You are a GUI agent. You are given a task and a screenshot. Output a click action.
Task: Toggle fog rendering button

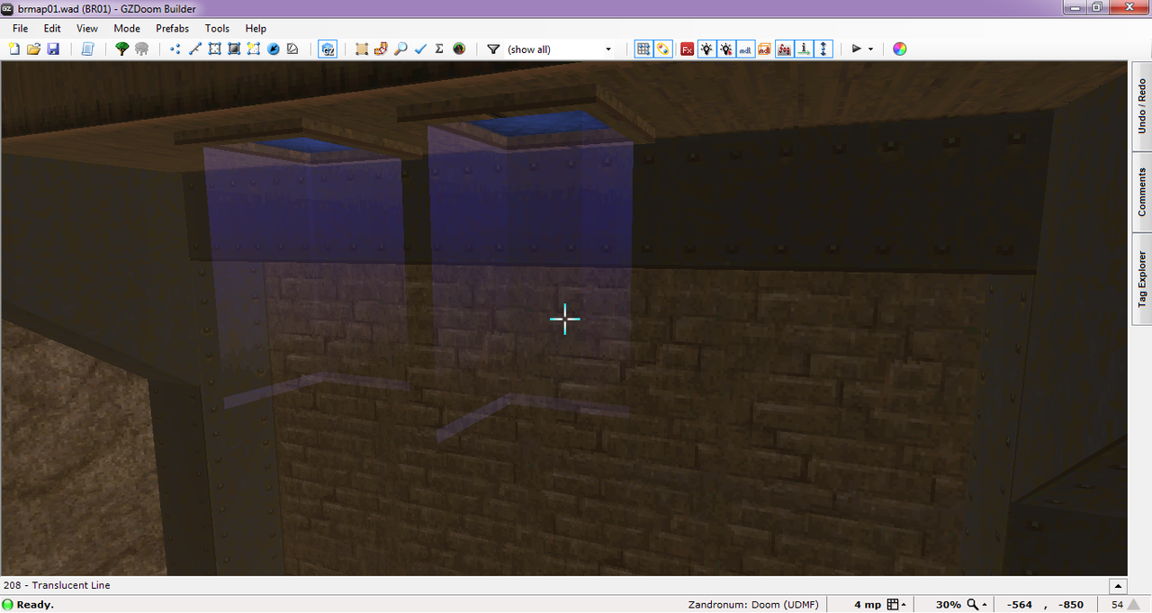(784, 49)
